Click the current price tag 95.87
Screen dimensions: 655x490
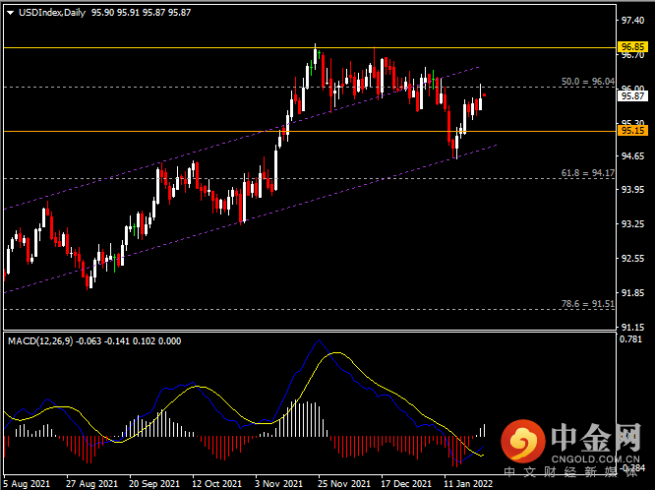coord(632,96)
